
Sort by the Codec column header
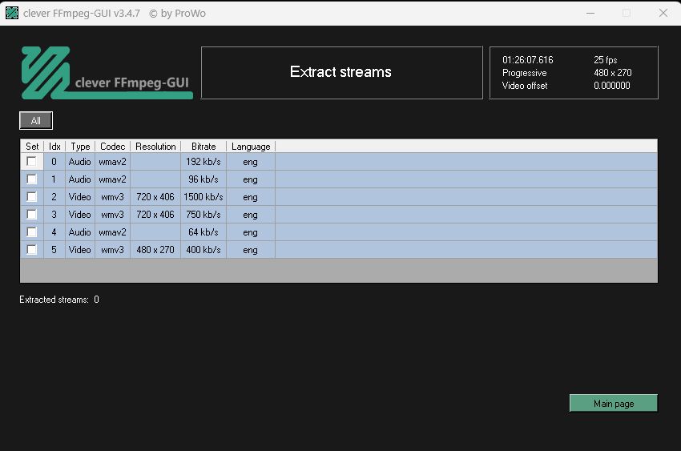(x=112, y=147)
